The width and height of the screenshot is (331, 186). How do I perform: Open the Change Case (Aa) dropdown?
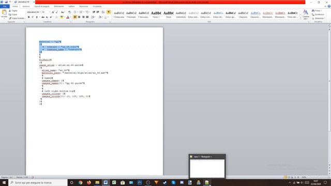[63, 12]
